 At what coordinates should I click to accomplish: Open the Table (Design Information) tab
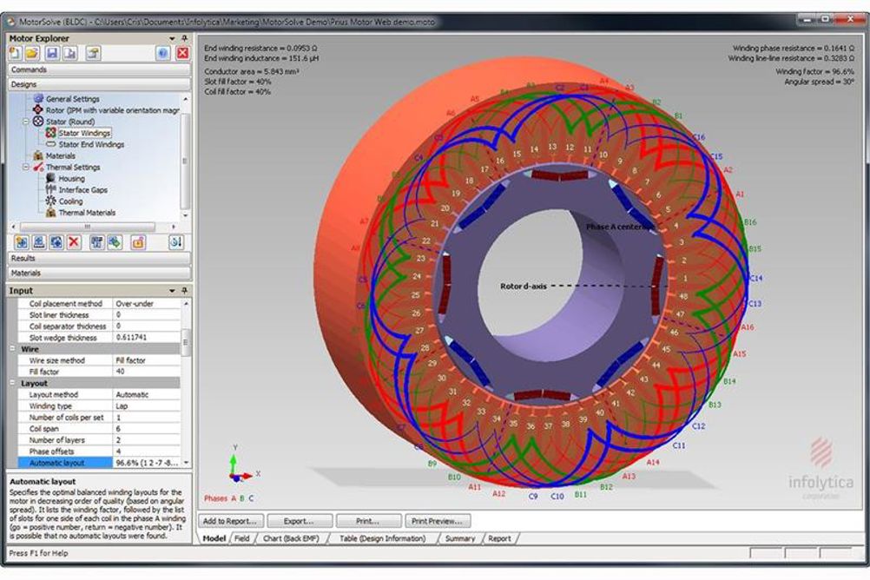click(382, 538)
